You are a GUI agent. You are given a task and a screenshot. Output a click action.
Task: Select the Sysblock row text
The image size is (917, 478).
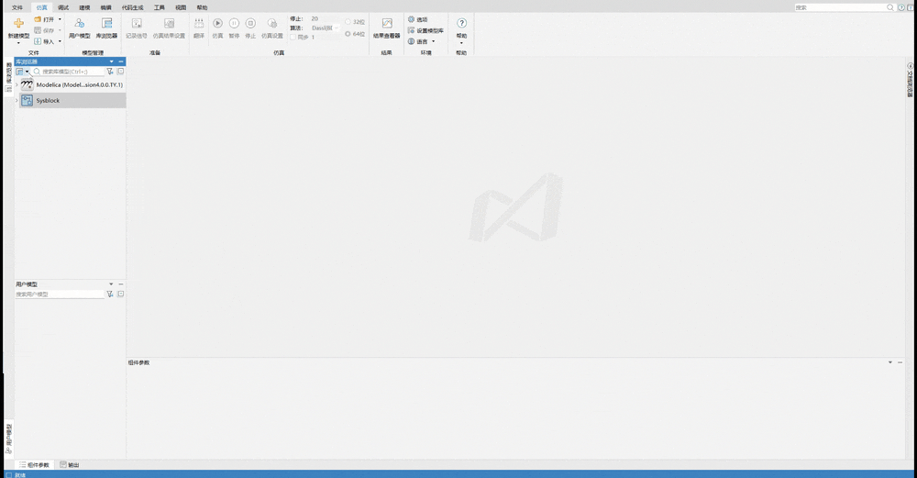pos(48,101)
